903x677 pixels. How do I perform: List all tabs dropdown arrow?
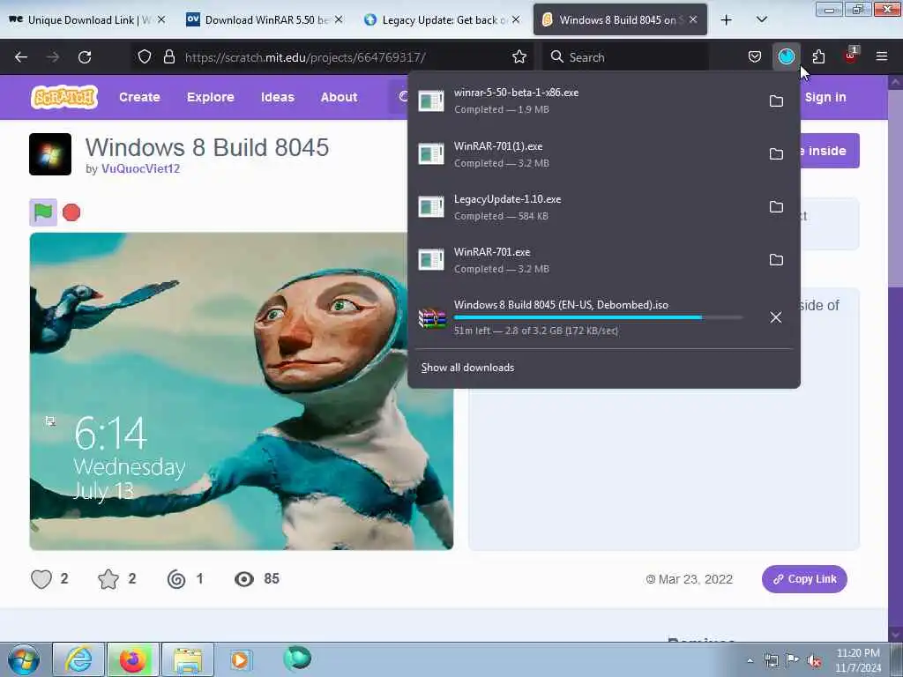pos(761,19)
